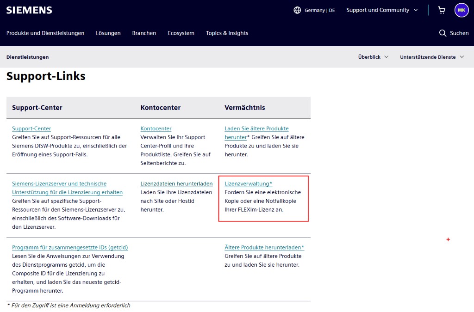This screenshot has height=312, width=474.
Task: Open Siemens-Lizenzserver und technische Unterstützung link
Action: pyautogui.click(x=68, y=188)
